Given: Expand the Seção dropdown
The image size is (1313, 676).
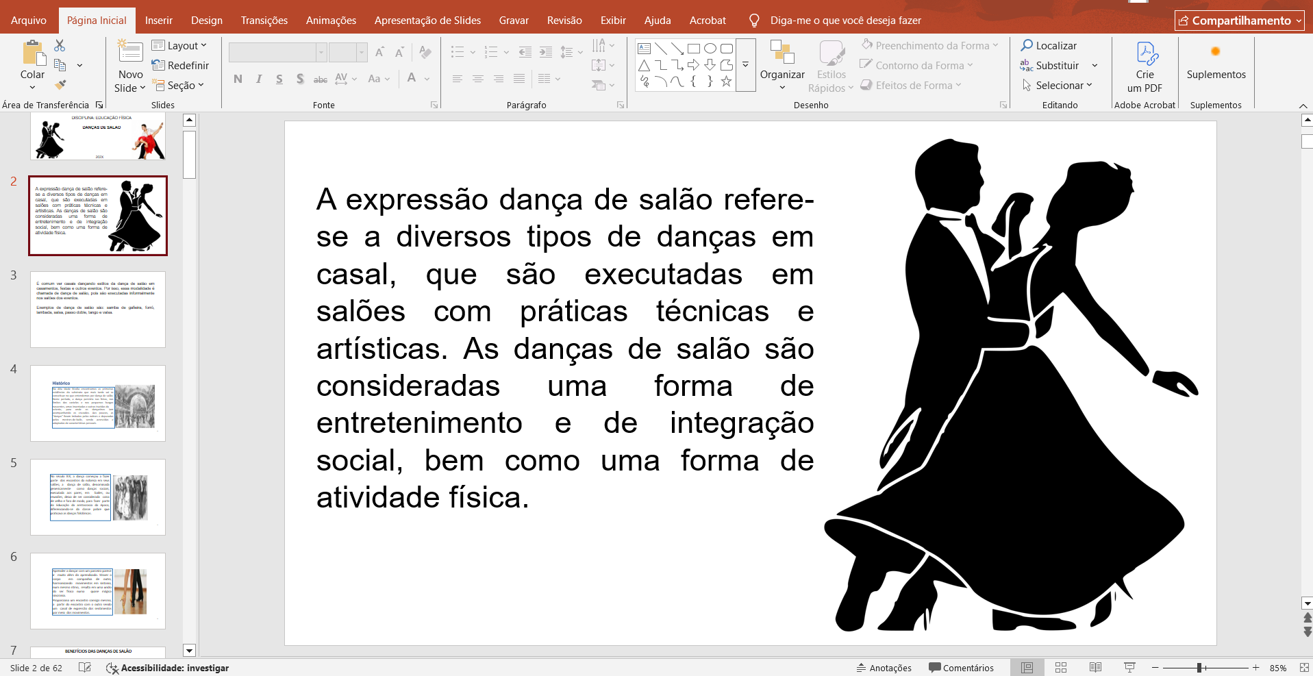Looking at the screenshot, I should click(x=178, y=85).
